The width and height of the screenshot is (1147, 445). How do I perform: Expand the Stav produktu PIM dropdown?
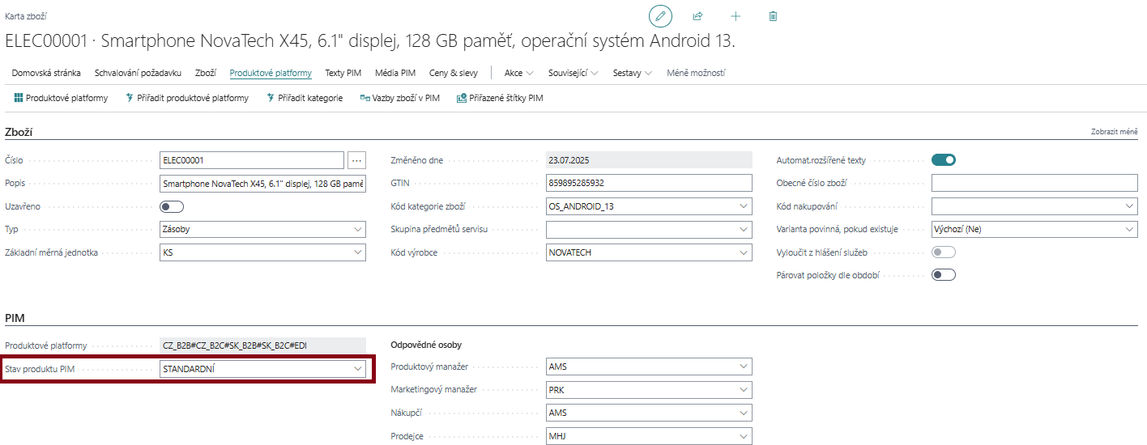pyautogui.click(x=358, y=369)
